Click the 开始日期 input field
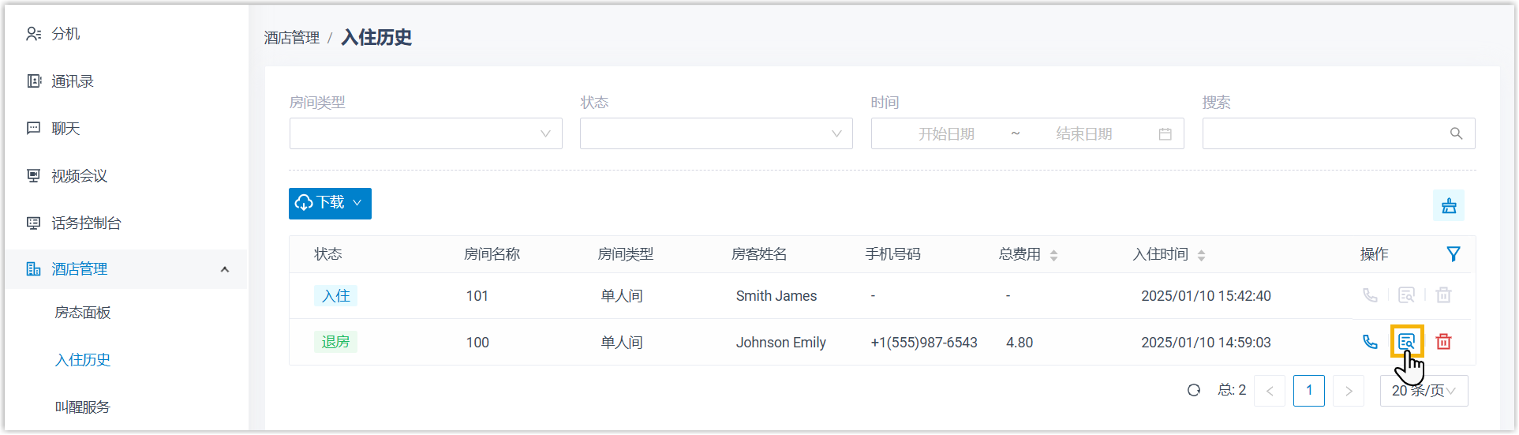This screenshot has height=435, width=1519. pos(946,134)
